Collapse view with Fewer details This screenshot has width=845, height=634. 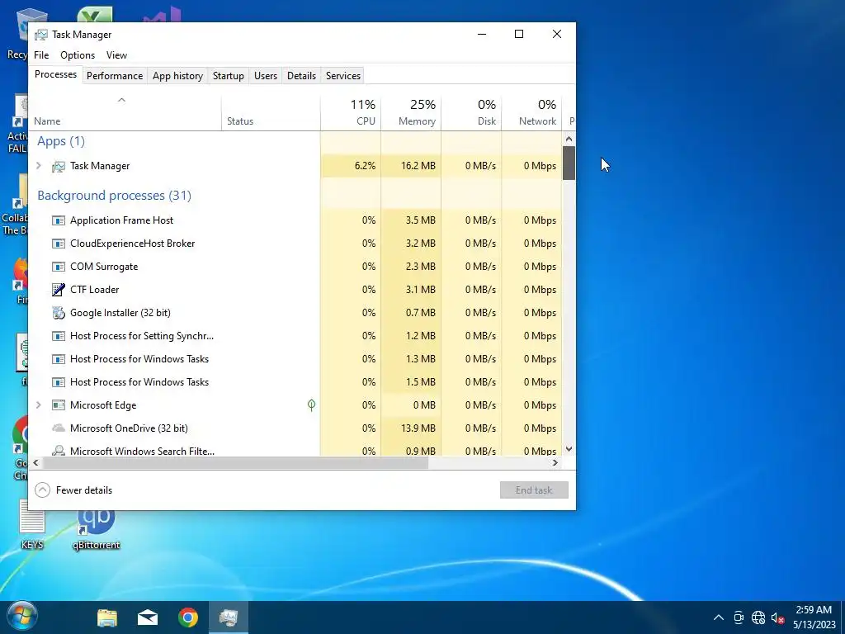73,490
